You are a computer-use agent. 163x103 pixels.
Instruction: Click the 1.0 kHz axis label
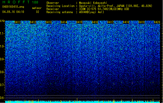click(2, 46)
